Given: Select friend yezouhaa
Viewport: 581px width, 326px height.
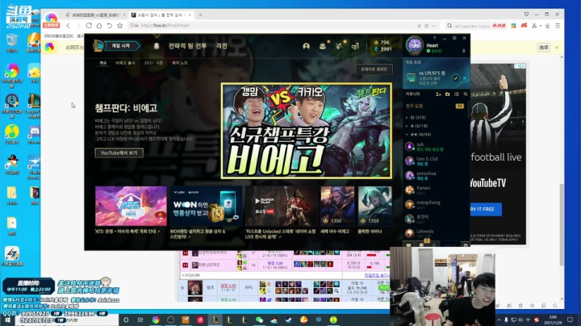Looking at the screenshot, I should coord(434,176).
